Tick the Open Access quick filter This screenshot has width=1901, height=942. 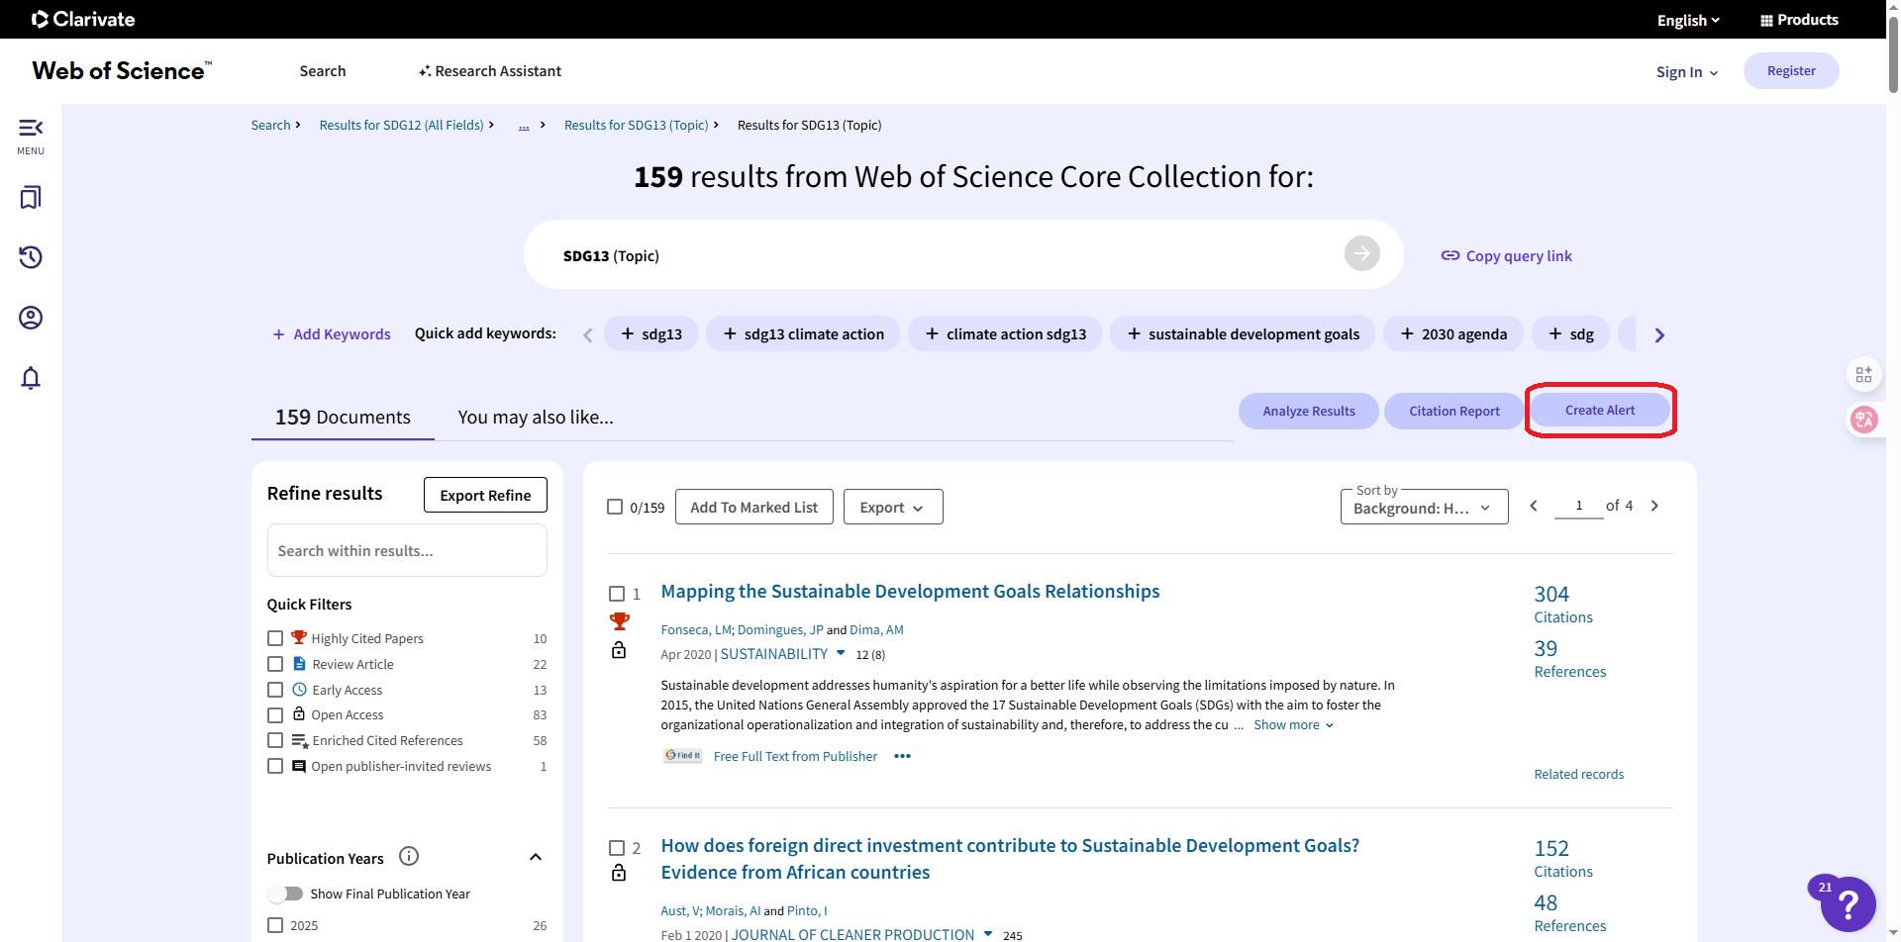point(275,715)
